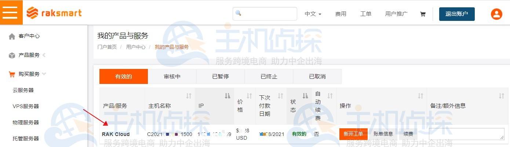Sort by 备注/额外信息 column arrows
This screenshot has height=147, width=510.
pyautogui.click(x=501, y=96)
